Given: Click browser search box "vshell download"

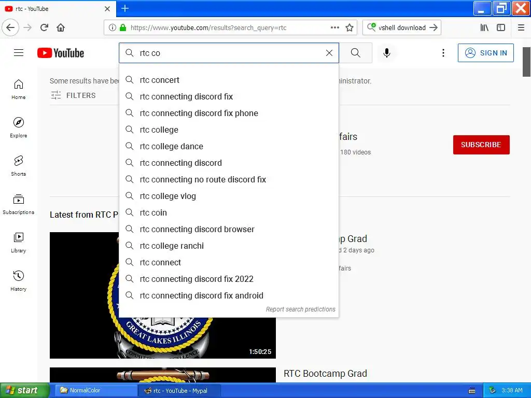Looking at the screenshot, I should [401, 28].
